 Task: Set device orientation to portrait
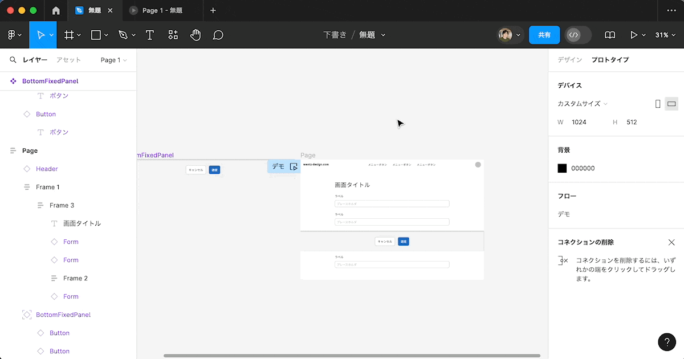[x=658, y=104]
